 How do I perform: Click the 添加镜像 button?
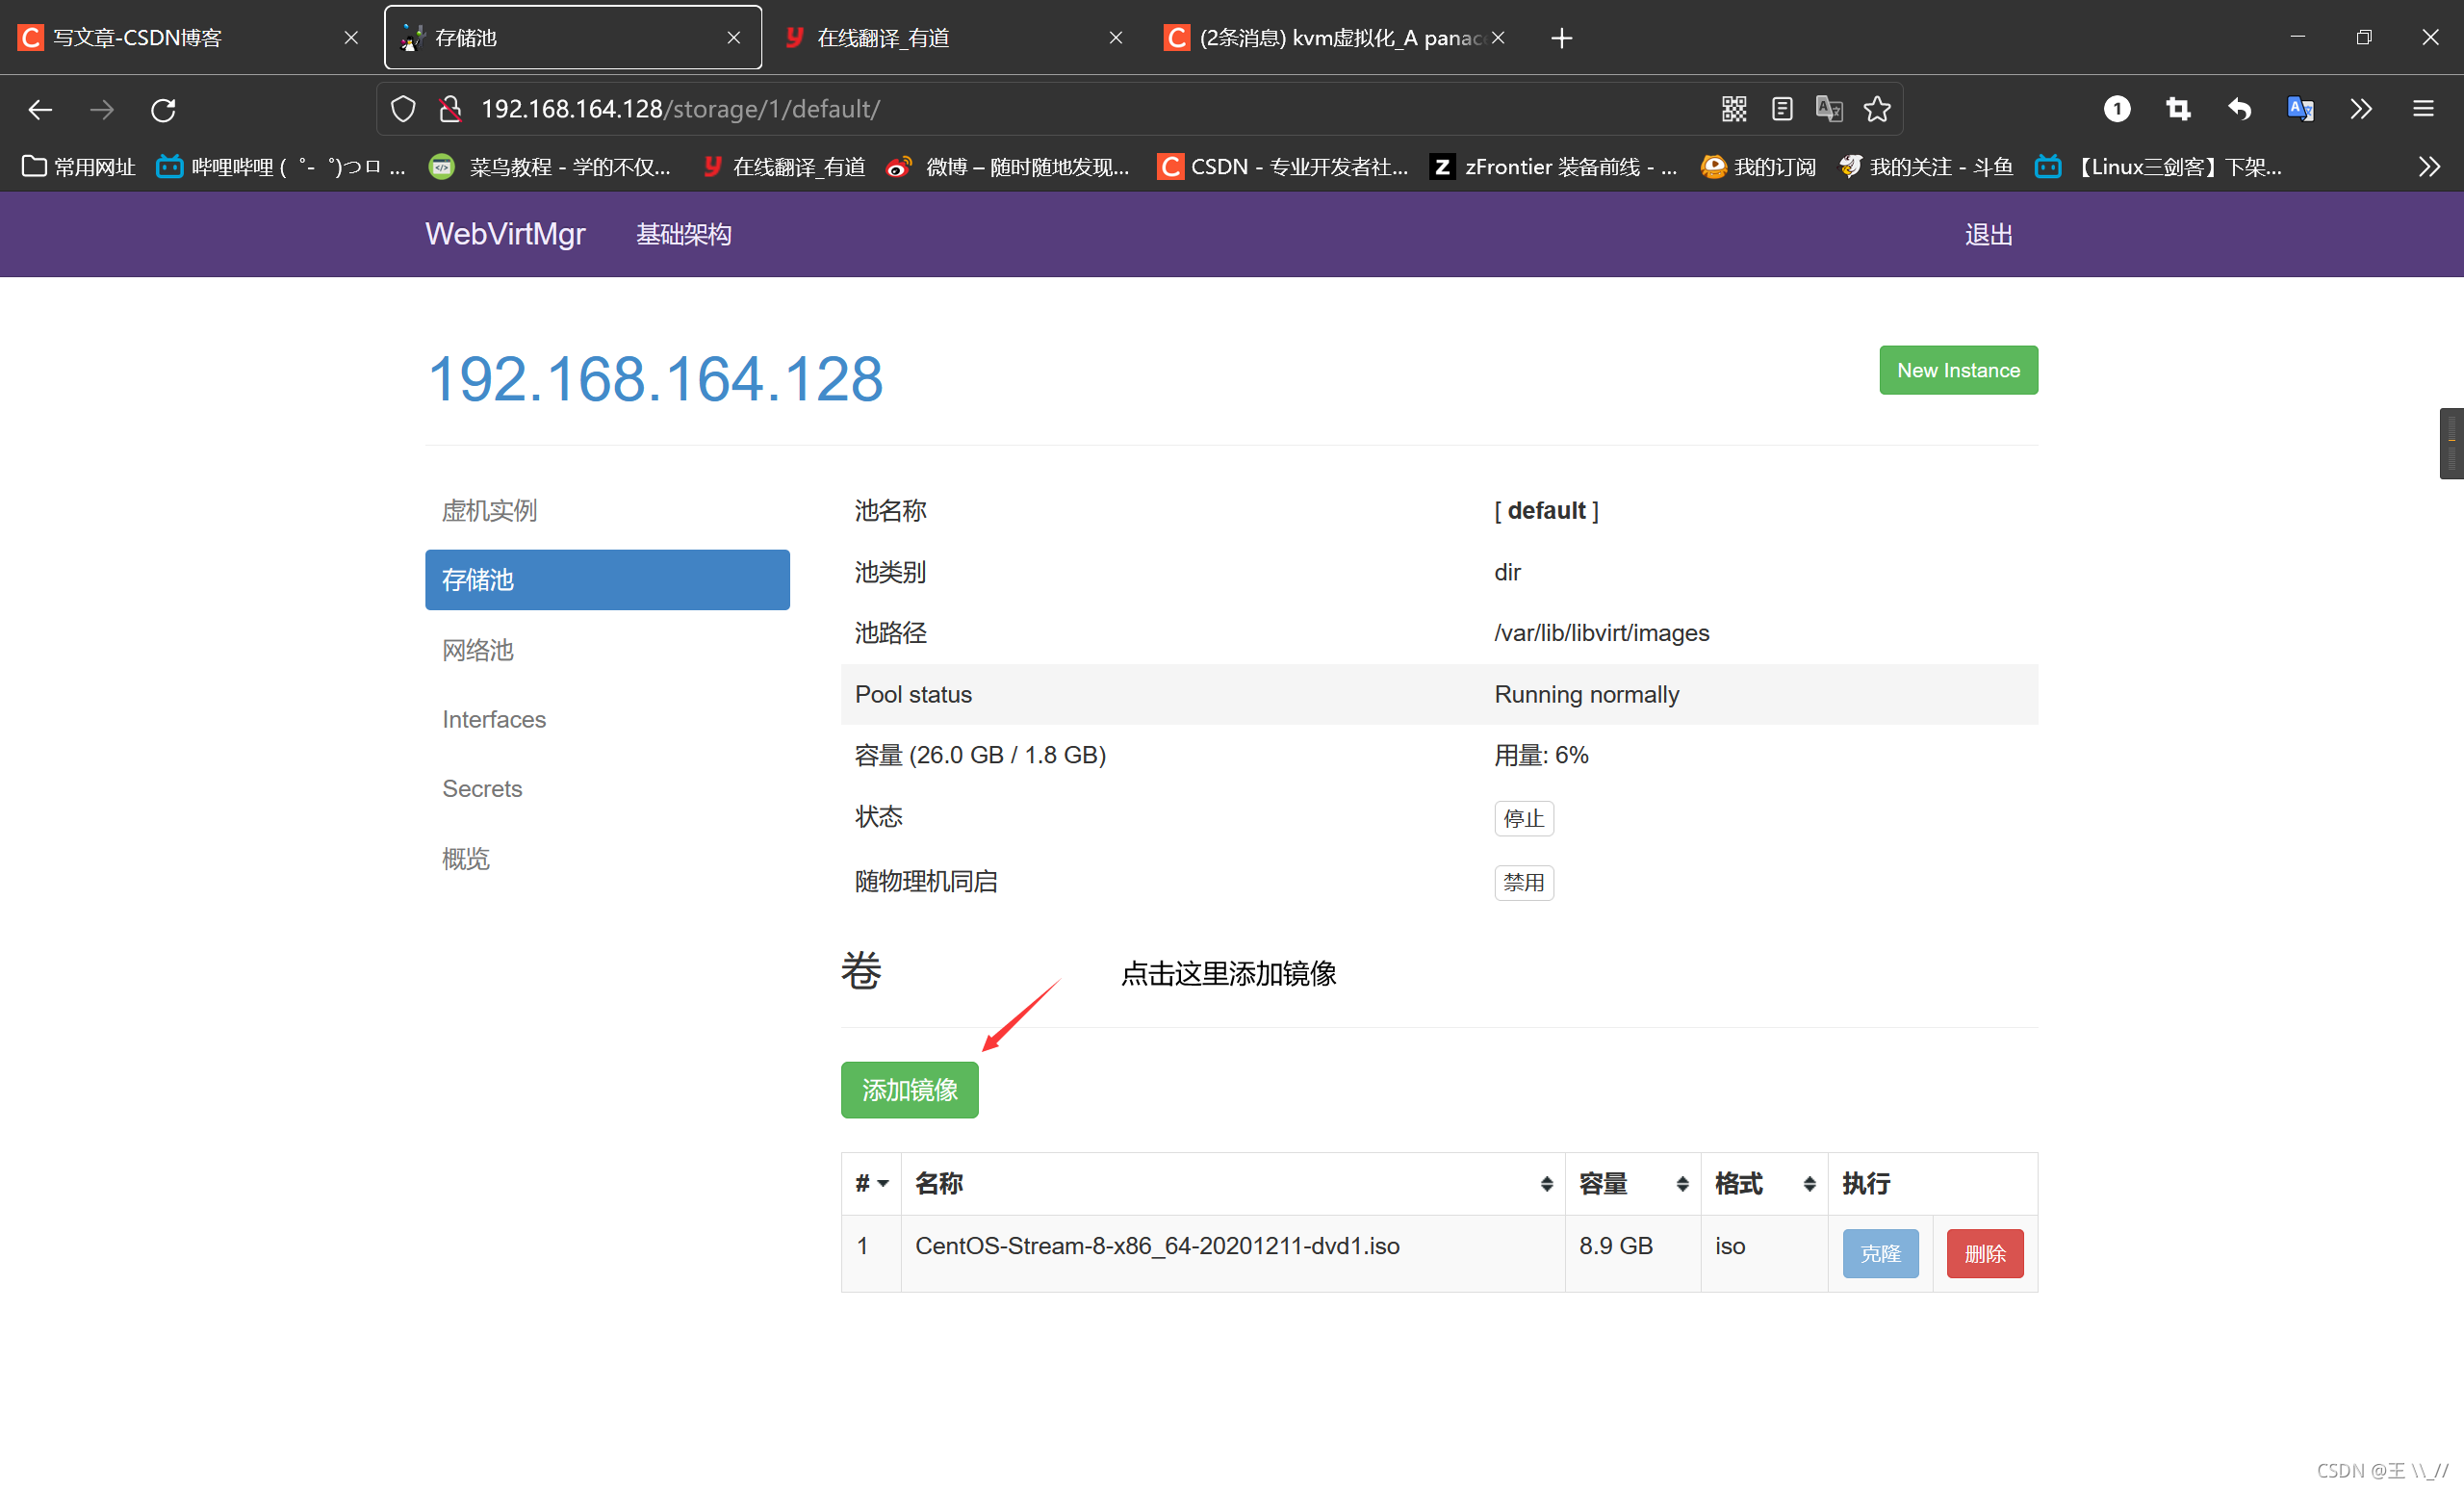[909, 1089]
